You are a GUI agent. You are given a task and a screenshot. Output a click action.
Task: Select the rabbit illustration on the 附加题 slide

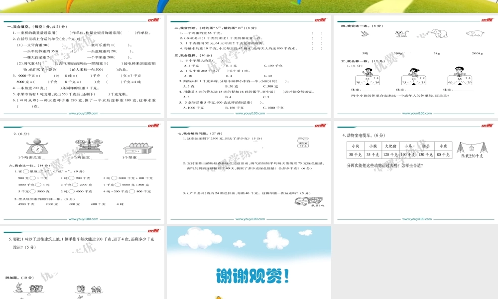tap(18, 287)
